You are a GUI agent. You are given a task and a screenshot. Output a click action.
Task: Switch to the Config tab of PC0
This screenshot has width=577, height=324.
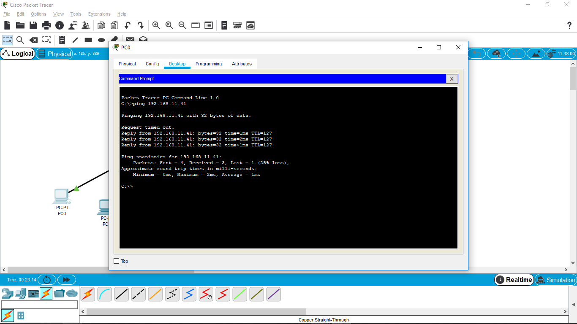point(152,64)
